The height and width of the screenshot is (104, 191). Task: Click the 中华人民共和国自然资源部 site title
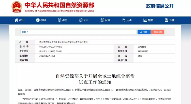59,5
